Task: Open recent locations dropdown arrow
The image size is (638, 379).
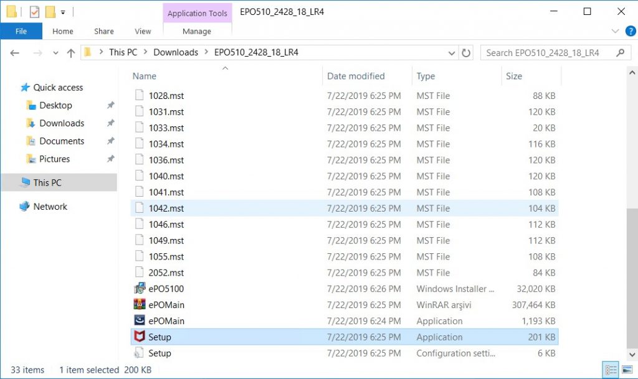Action: pos(55,53)
